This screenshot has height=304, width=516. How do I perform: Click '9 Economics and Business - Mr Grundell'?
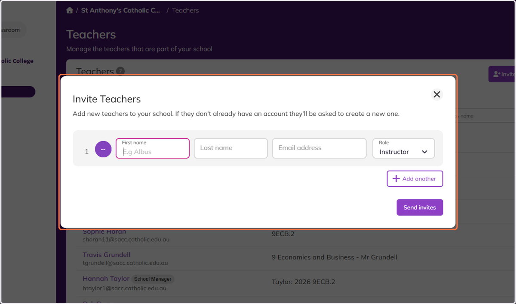[335, 257]
